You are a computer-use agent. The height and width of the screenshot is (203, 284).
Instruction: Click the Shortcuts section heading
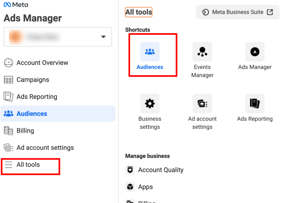138,30
